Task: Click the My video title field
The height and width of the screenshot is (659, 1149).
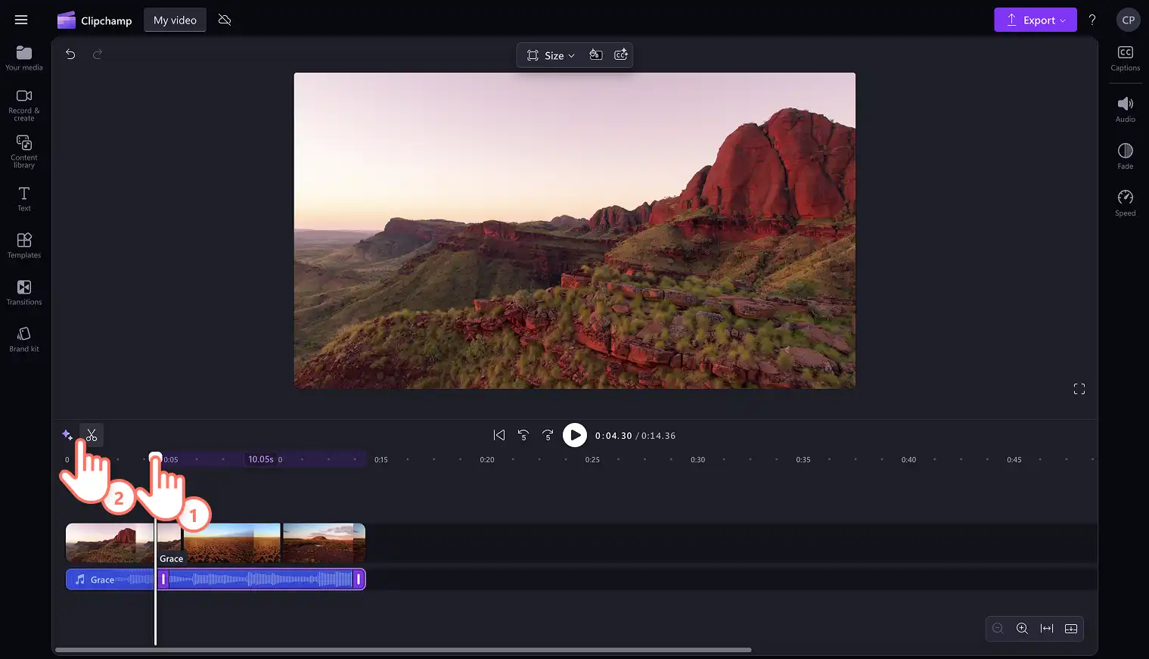Action: [175, 20]
